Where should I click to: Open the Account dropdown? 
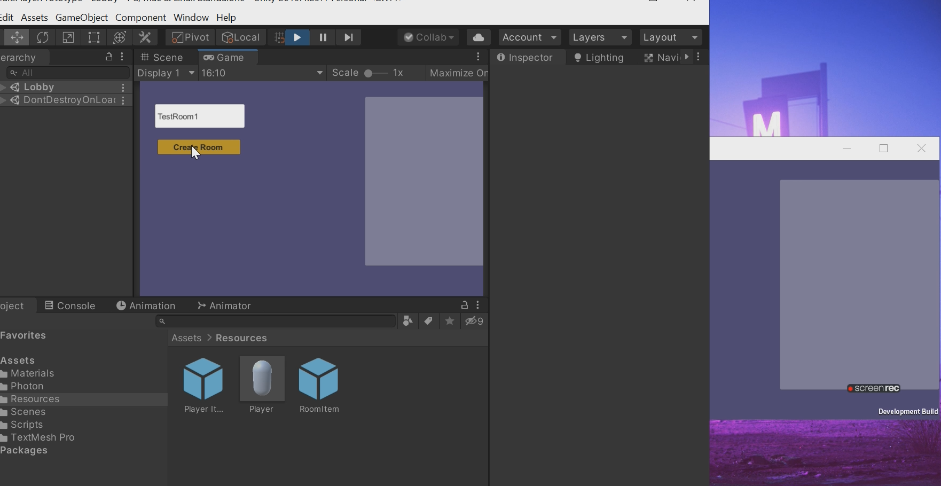[x=530, y=37]
